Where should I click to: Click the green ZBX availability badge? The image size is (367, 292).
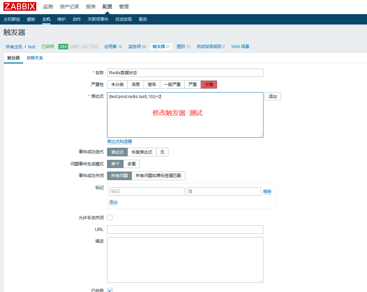point(63,47)
